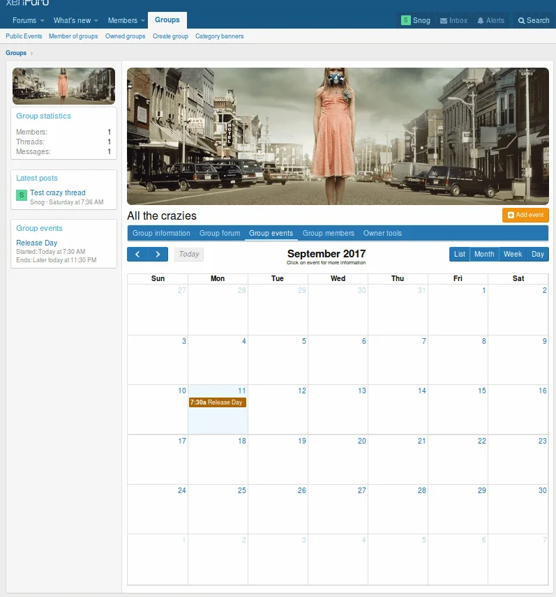556x597 pixels.
Task: Open the Owner tools tab
Action: (382, 233)
